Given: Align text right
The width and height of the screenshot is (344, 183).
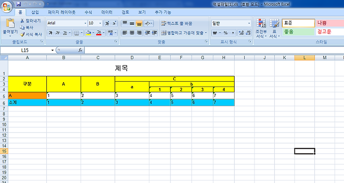Looking at the screenshot, I should (x=139, y=33).
